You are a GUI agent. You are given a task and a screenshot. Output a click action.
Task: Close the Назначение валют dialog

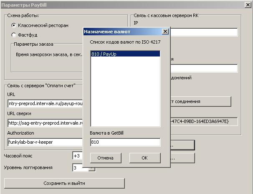[x=165, y=32]
